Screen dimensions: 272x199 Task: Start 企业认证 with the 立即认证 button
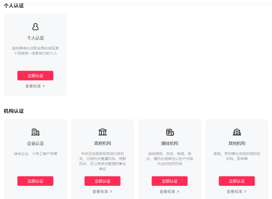[x=35, y=181]
